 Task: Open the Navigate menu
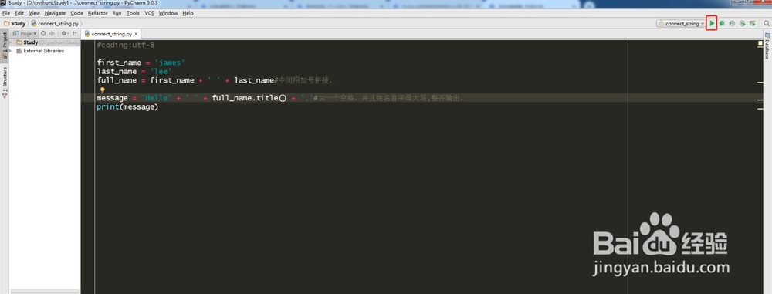click(x=55, y=13)
